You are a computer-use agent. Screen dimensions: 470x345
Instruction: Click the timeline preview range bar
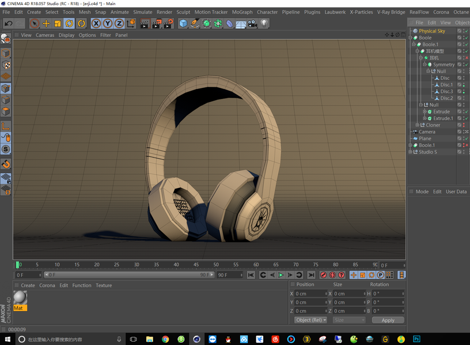[x=129, y=275]
